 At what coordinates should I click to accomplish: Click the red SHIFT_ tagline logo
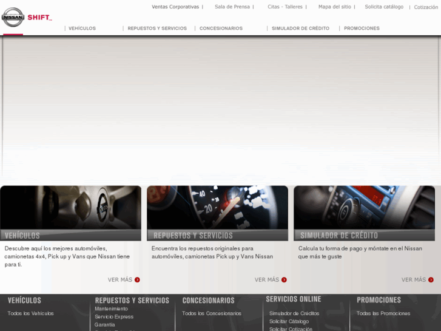point(39,18)
